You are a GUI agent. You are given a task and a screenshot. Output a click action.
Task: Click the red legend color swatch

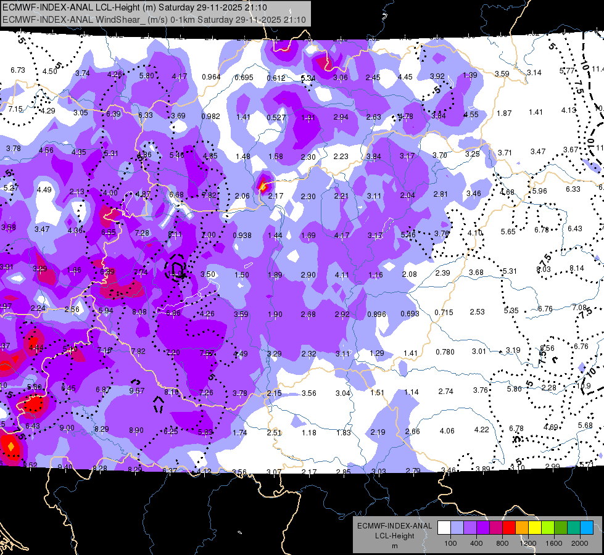tap(509, 528)
